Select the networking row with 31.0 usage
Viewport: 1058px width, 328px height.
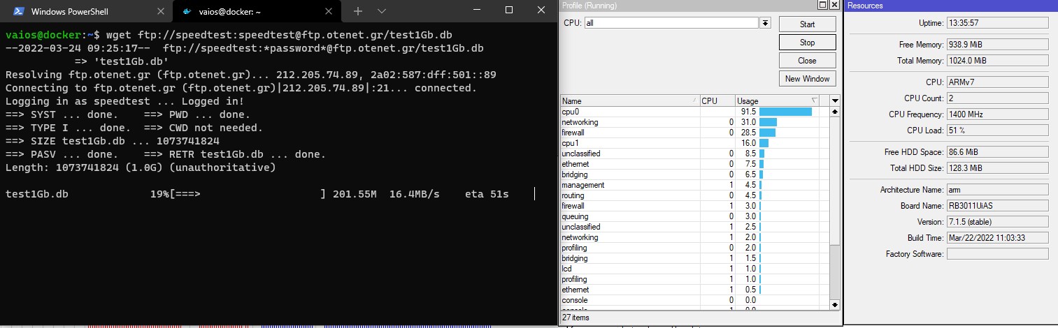tap(694, 122)
